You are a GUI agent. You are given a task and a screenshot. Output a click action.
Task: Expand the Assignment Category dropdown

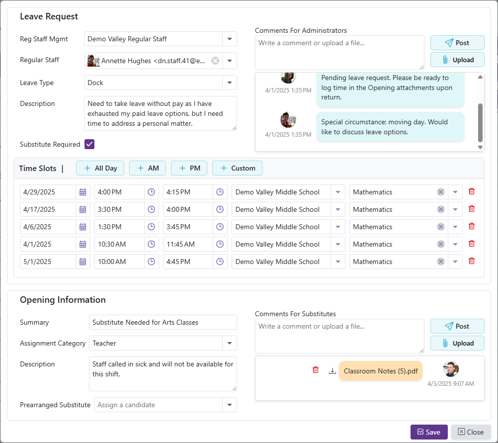(230, 343)
